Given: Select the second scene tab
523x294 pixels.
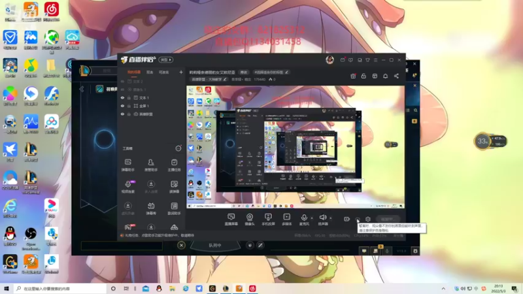Looking at the screenshot, I should tap(150, 72).
